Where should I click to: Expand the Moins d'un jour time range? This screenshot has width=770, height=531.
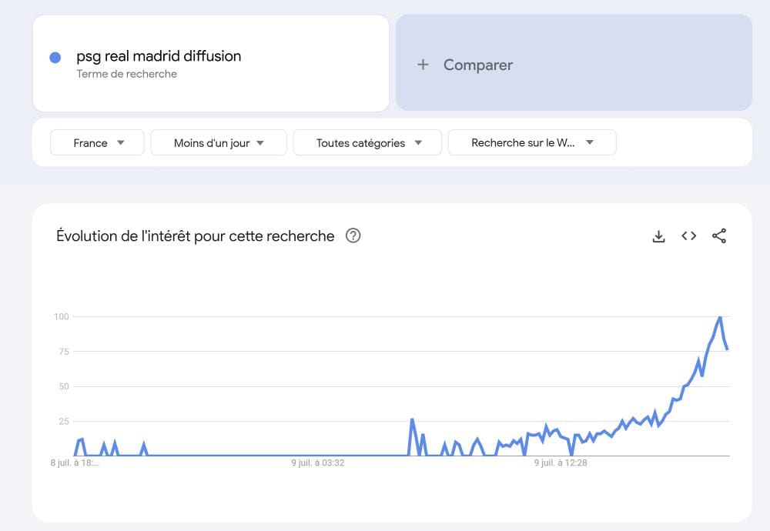[219, 143]
